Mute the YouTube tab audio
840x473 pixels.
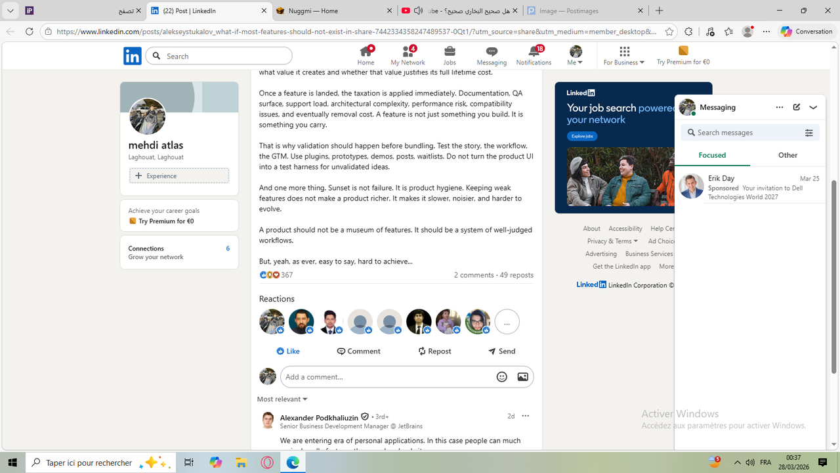coord(419,11)
